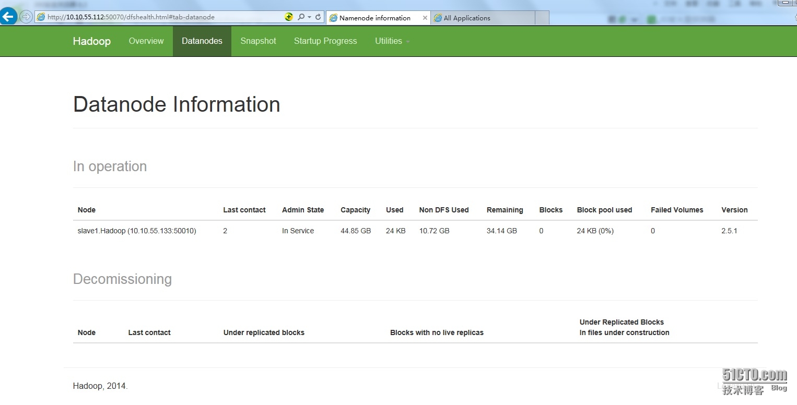Click the search magnifier in address bar
This screenshot has height=405, width=797.
[301, 17]
